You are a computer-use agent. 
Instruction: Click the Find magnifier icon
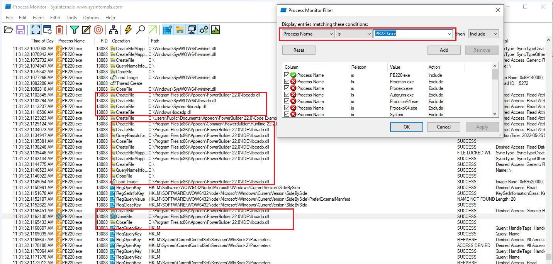coord(141,29)
